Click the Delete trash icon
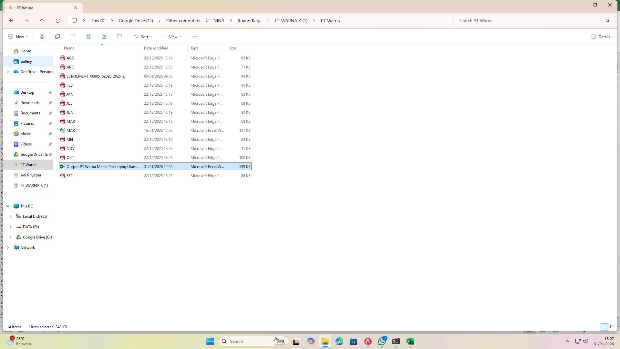The height and width of the screenshot is (349, 620). click(x=119, y=37)
